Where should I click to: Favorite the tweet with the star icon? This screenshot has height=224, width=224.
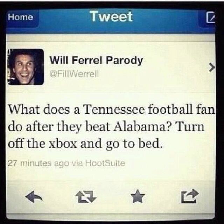tap(138, 196)
